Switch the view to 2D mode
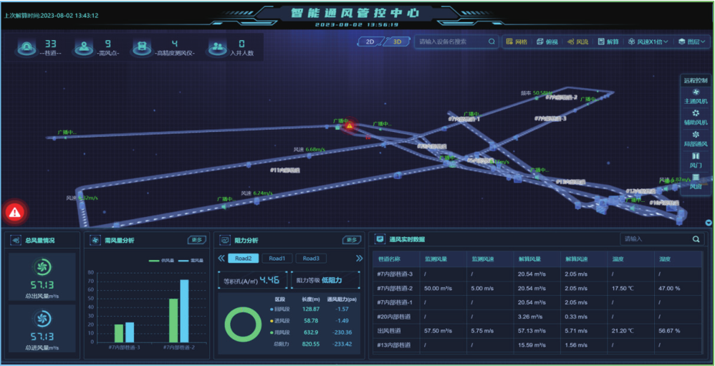The image size is (715, 366). [370, 42]
